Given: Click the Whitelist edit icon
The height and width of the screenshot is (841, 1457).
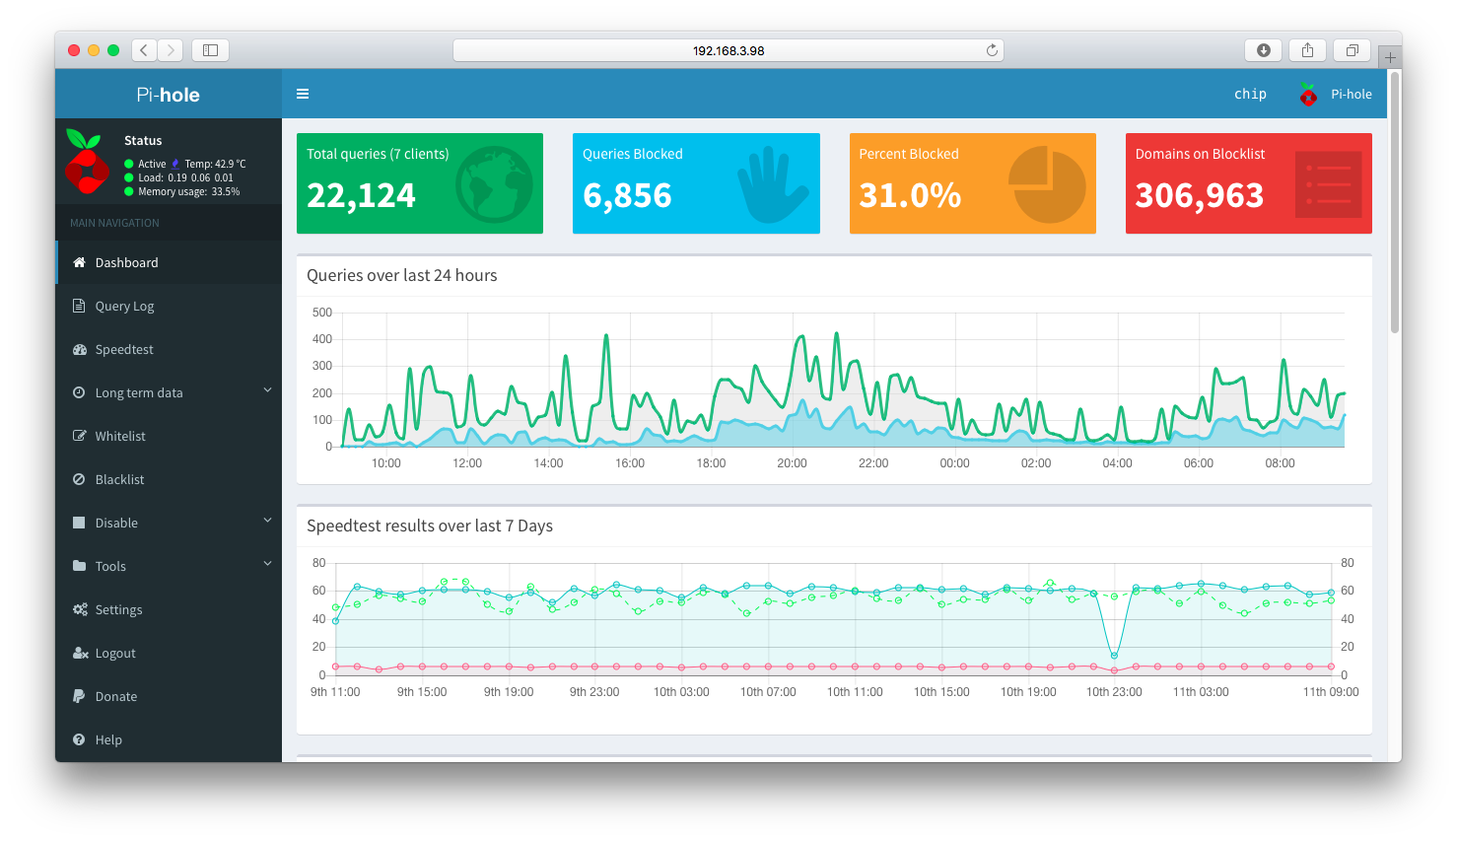Looking at the screenshot, I should pos(80,436).
